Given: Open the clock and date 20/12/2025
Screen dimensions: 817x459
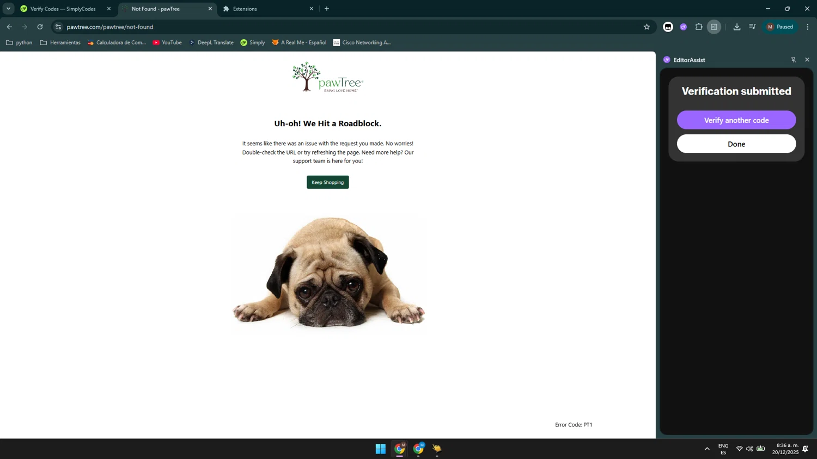Looking at the screenshot, I should coord(785,449).
